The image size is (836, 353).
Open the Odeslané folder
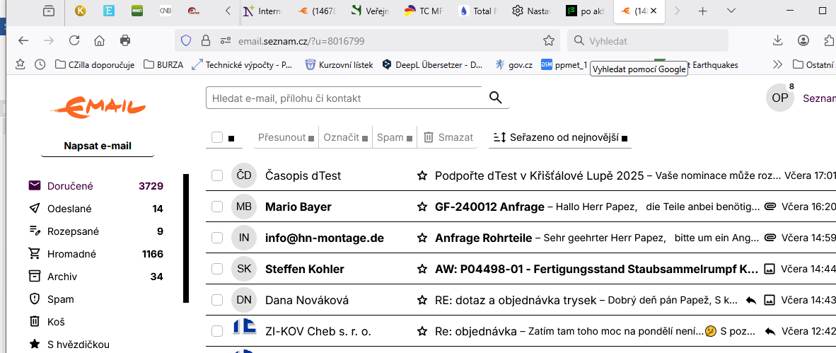click(x=69, y=209)
